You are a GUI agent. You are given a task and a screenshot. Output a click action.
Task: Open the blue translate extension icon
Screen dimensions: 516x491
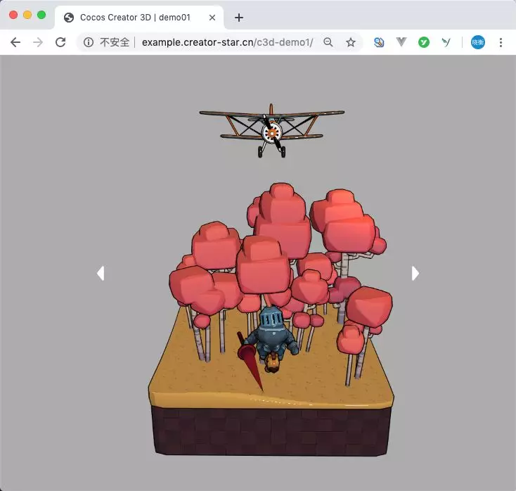point(379,42)
